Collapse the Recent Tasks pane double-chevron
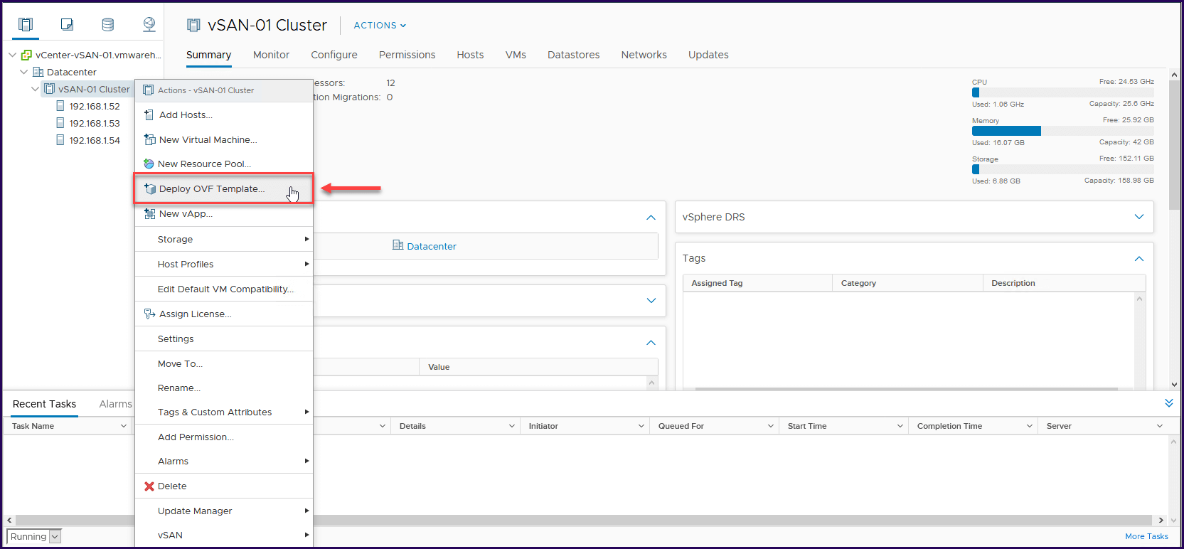This screenshot has width=1184, height=549. click(1168, 403)
